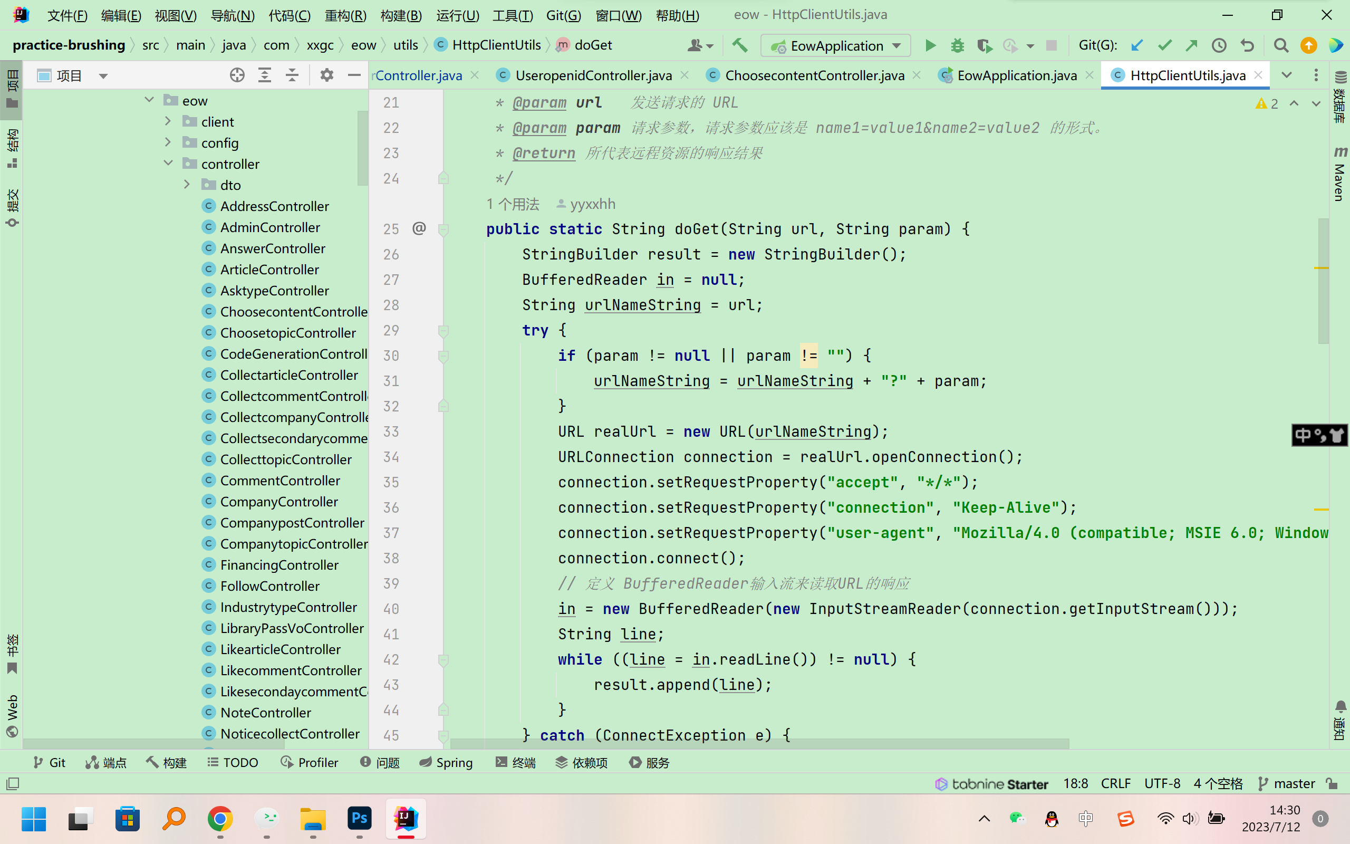1350x844 pixels.
Task: Open the Bookmarks side panel
Action: click(12, 654)
